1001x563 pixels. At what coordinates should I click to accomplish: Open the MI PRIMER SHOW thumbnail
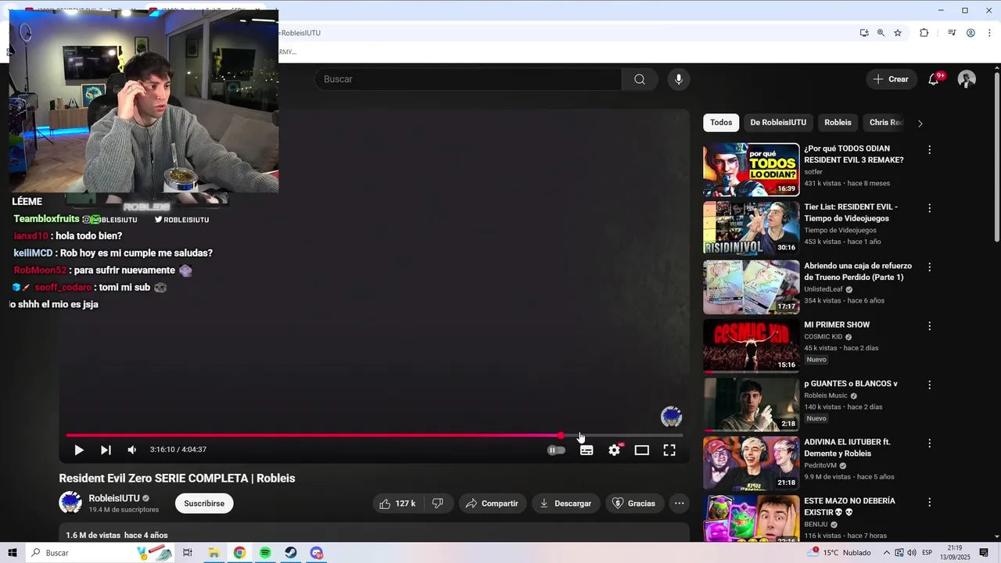point(751,346)
